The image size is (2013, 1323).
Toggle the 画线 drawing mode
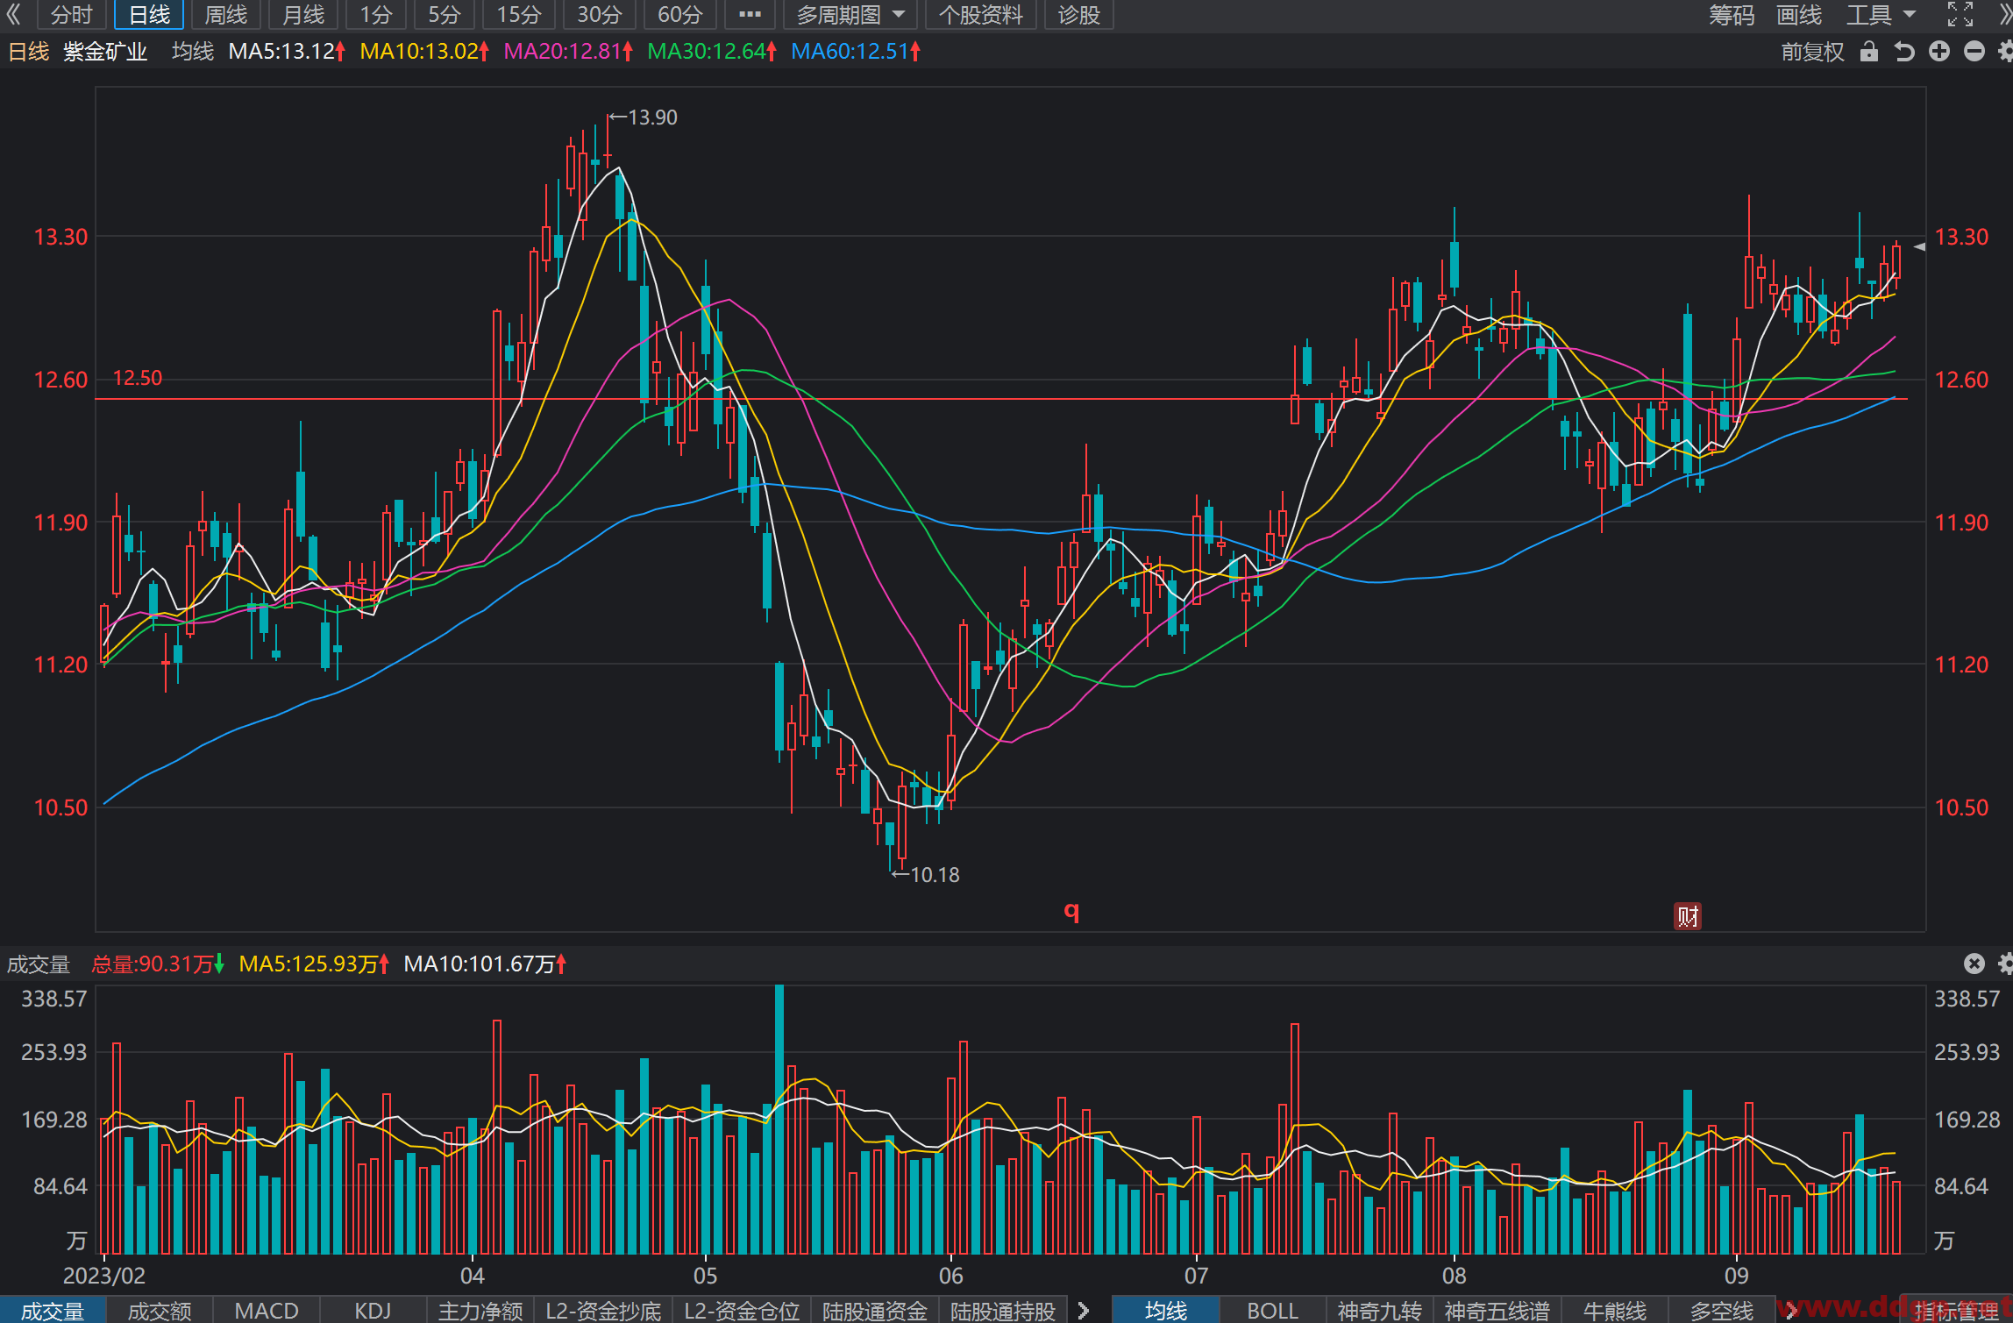(1799, 15)
